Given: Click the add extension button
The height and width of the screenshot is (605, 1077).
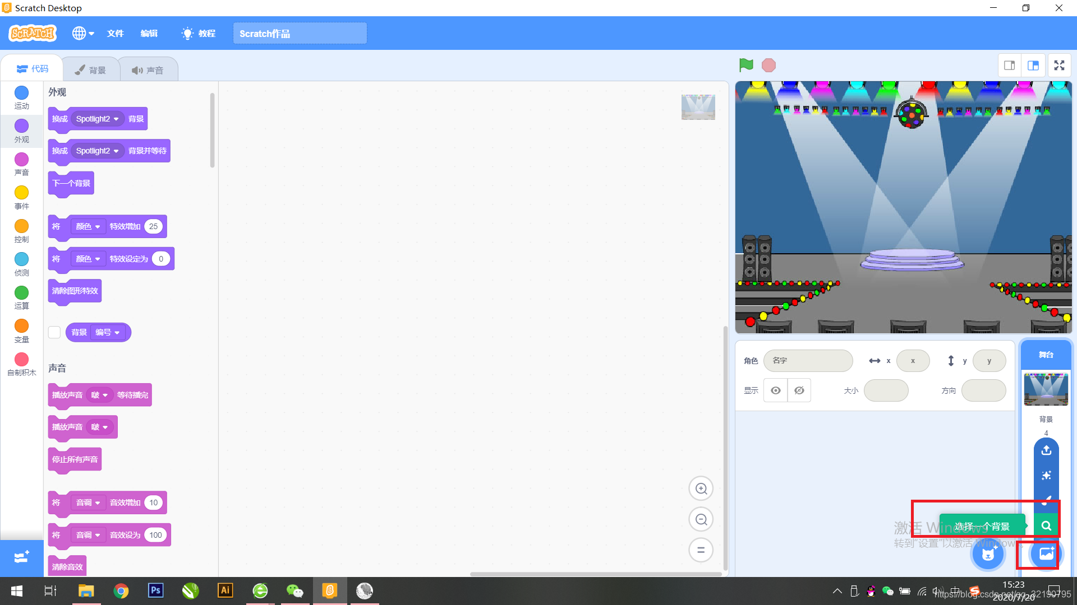Looking at the screenshot, I should point(21,557).
